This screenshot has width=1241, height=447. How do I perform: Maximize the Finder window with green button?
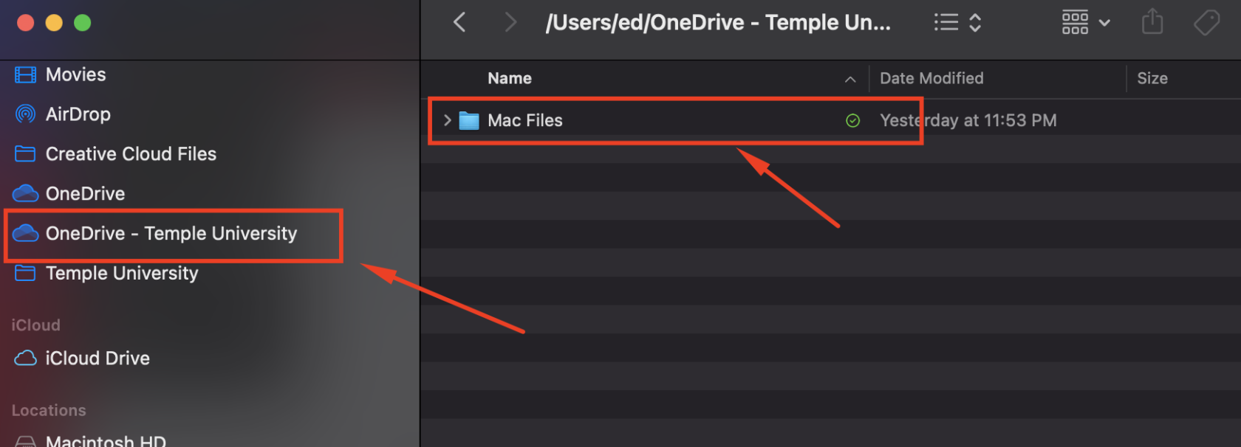click(83, 23)
